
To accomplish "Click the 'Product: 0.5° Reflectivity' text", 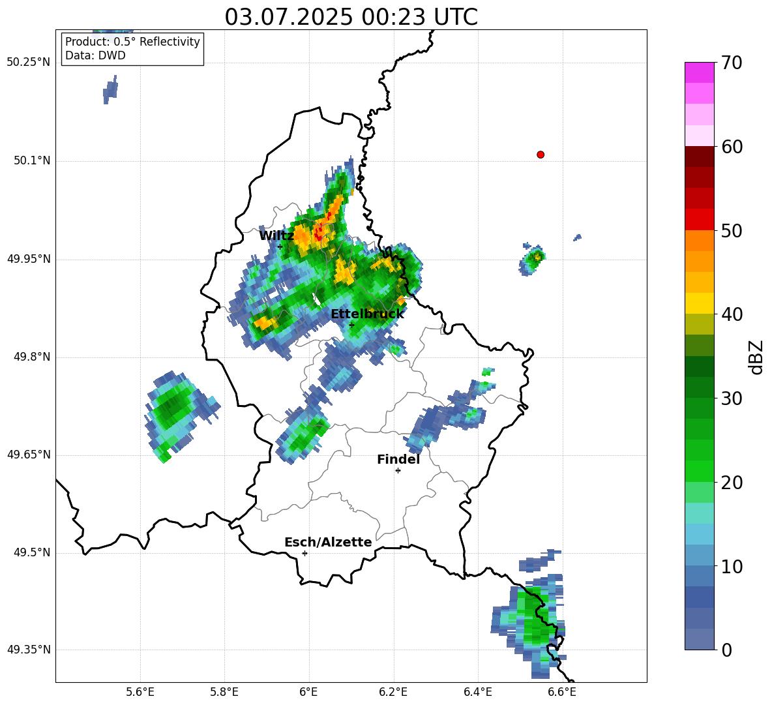I will 132,42.
